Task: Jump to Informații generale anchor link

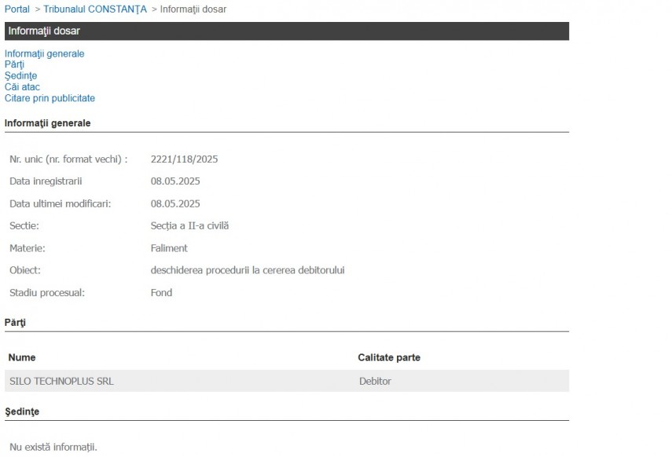Action: (x=45, y=53)
